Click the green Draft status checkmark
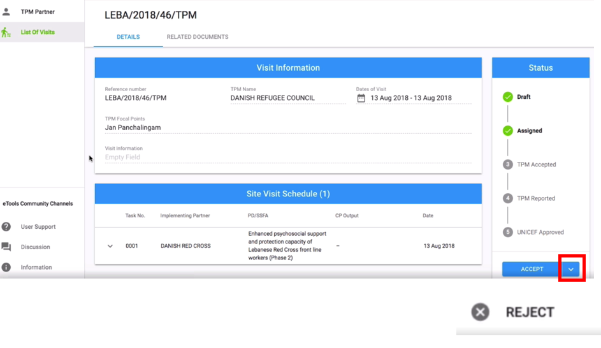Image resolution: width=601 pixels, height=348 pixels. [x=508, y=97]
